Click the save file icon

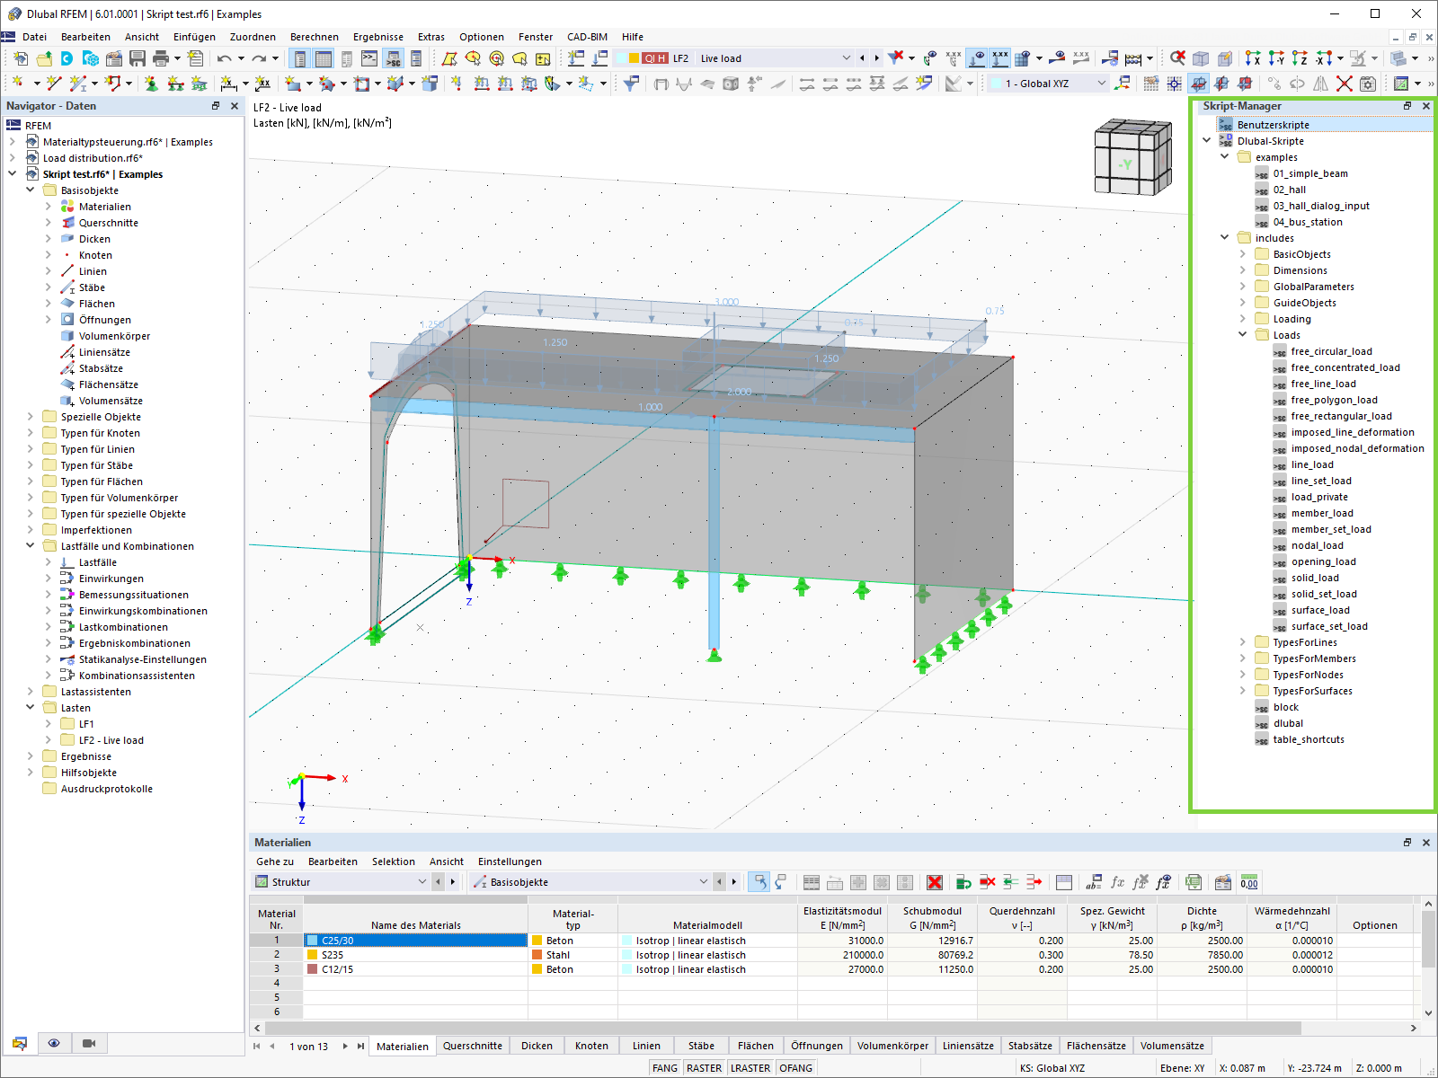[138, 58]
